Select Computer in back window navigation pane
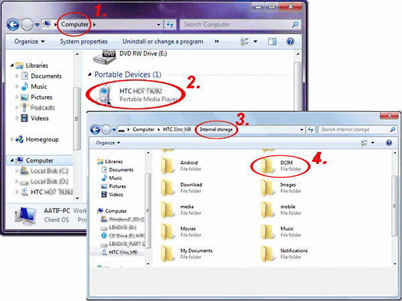Viewport: 402px width, 301px height. coord(40,161)
